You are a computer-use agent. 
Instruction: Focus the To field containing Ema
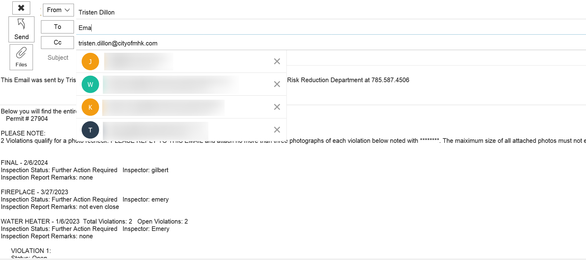(x=331, y=28)
